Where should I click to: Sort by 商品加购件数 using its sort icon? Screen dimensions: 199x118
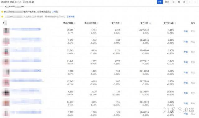tap(98, 23)
